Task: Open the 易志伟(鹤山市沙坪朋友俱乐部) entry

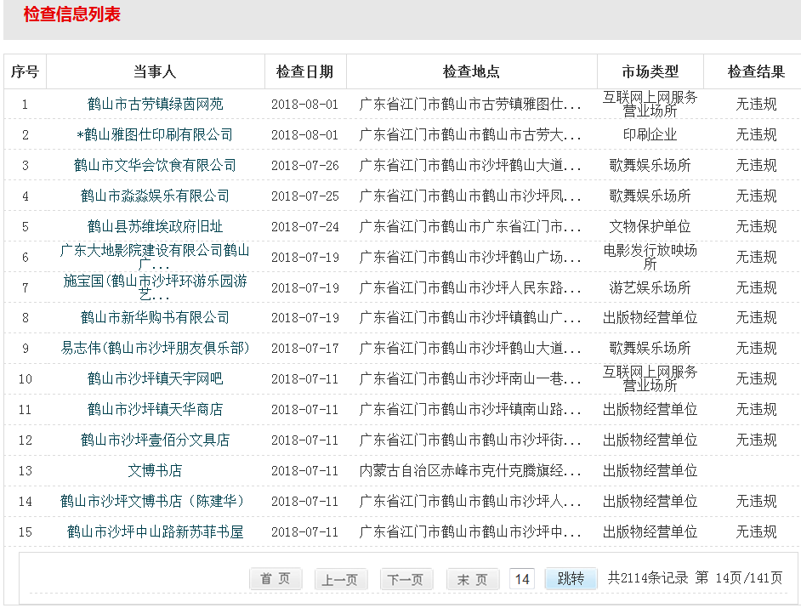Action: [155, 348]
